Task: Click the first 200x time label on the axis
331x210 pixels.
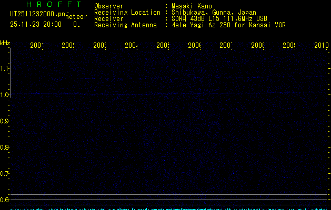Action: point(36,45)
